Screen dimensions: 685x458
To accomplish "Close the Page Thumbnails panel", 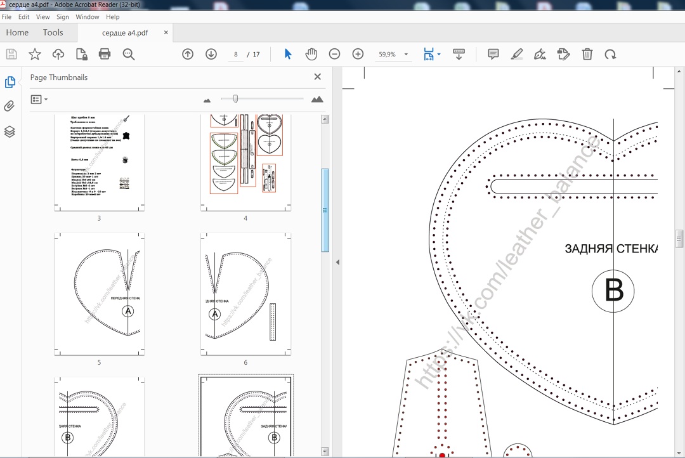I will tap(318, 77).
